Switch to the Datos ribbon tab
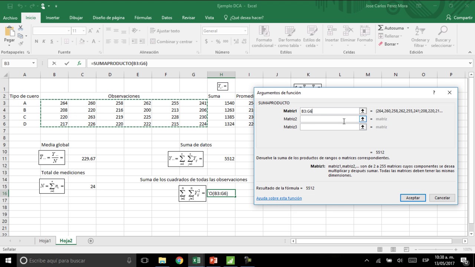Image resolution: width=475 pixels, height=267 pixels. [x=167, y=17]
